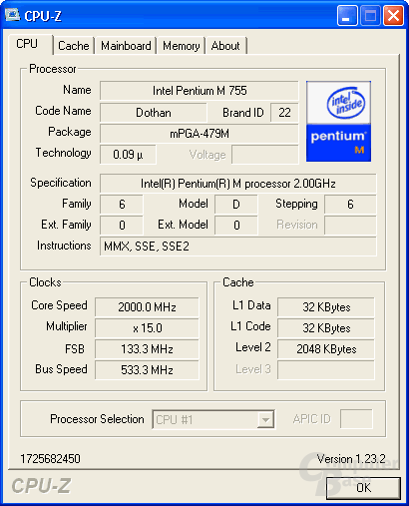Click the CPU #1 combo box

[213, 419]
